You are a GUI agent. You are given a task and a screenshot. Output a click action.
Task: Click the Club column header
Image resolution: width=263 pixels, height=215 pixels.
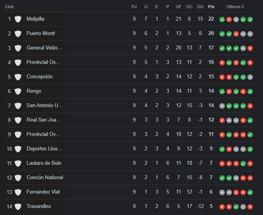tap(9, 7)
